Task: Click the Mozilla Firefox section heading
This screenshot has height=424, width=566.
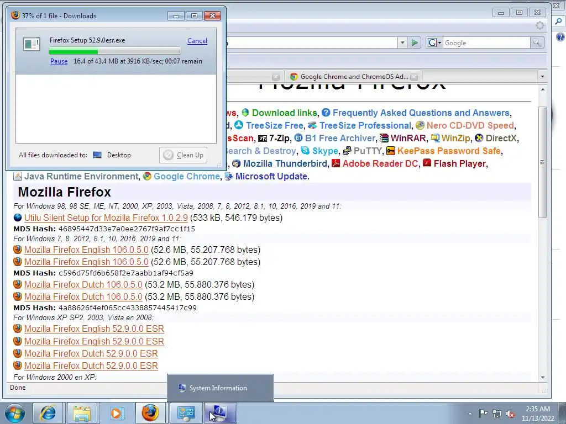Action: 64,192
